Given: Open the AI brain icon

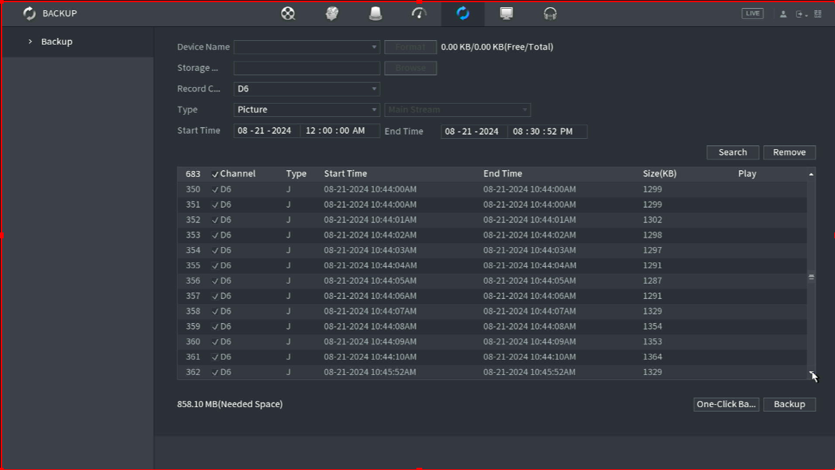Looking at the screenshot, I should tap(332, 13).
